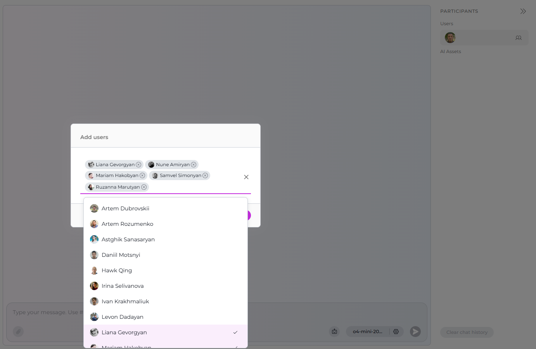Remove Nune Amiryan chip from selection

click(x=194, y=165)
